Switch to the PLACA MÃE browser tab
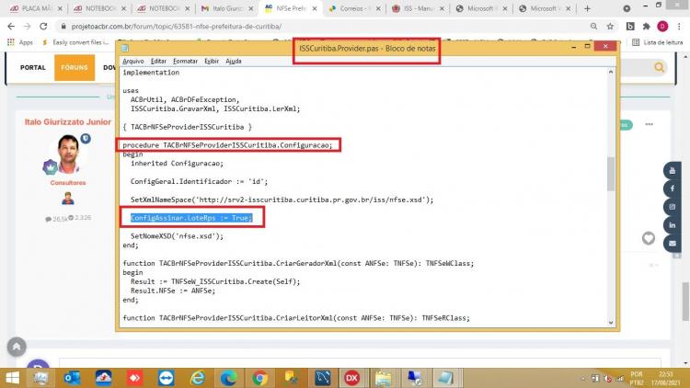 click(x=36, y=8)
